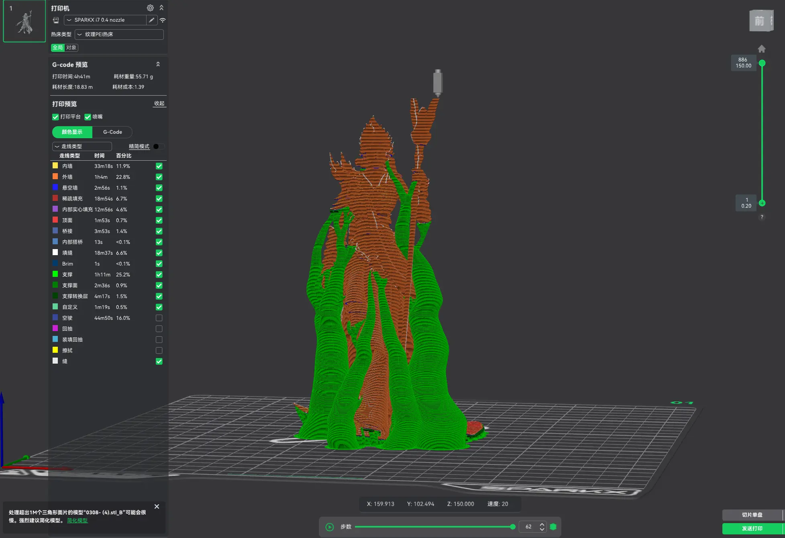Click the green layer icon beside step counter
The width and height of the screenshot is (785, 538).
pos(553,527)
